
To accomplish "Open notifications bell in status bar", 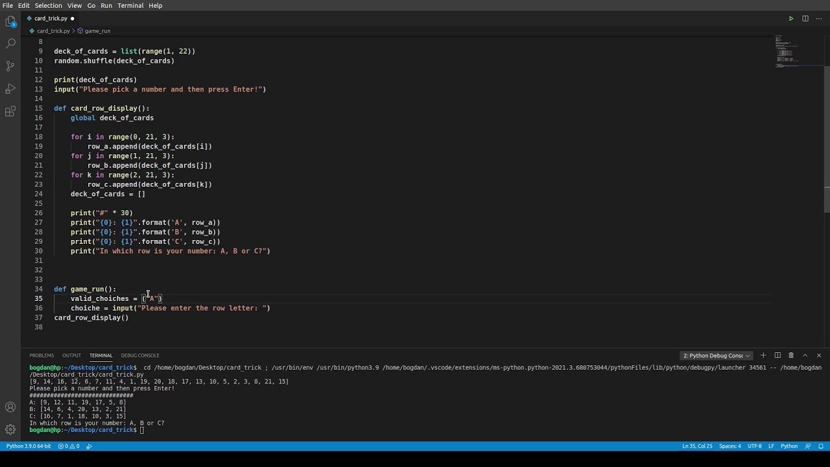I will tap(821, 446).
